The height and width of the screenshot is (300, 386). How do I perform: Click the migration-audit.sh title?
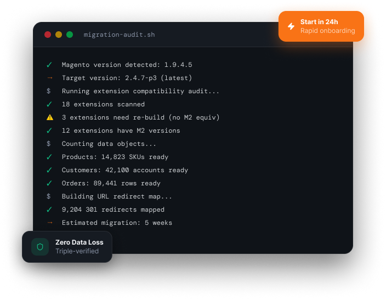click(119, 35)
